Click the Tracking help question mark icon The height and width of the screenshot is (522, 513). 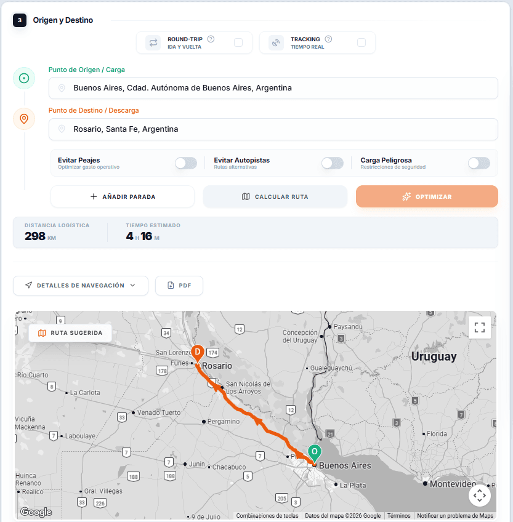click(329, 39)
